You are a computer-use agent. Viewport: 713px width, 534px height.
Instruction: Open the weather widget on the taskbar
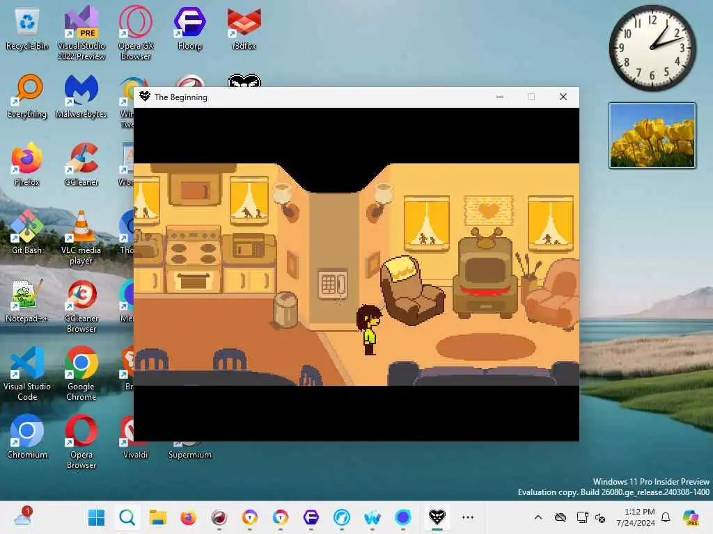click(x=22, y=517)
